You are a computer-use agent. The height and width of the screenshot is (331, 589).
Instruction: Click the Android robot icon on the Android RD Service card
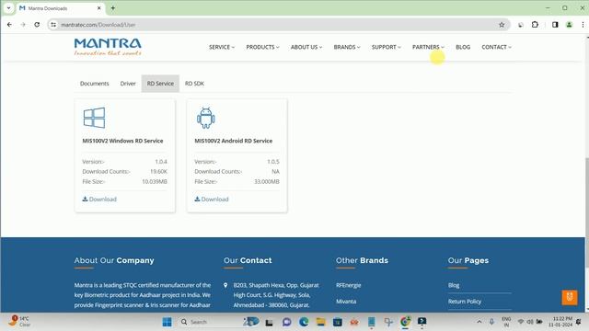[x=206, y=118]
